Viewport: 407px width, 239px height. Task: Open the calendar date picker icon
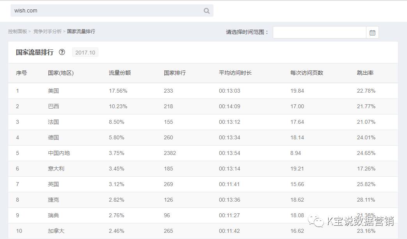click(372, 33)
